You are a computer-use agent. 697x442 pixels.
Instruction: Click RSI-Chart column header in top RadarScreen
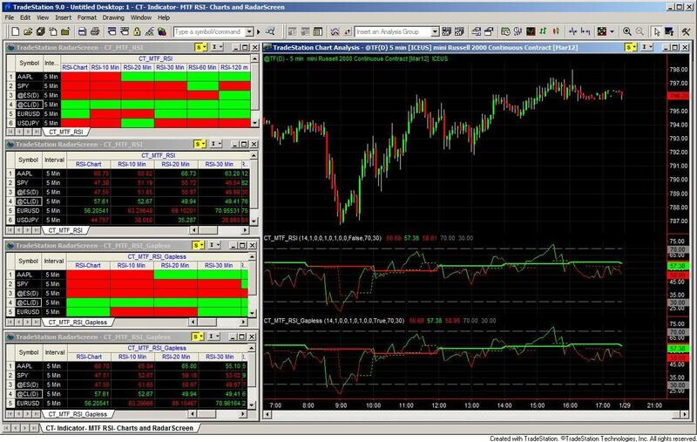75,67
